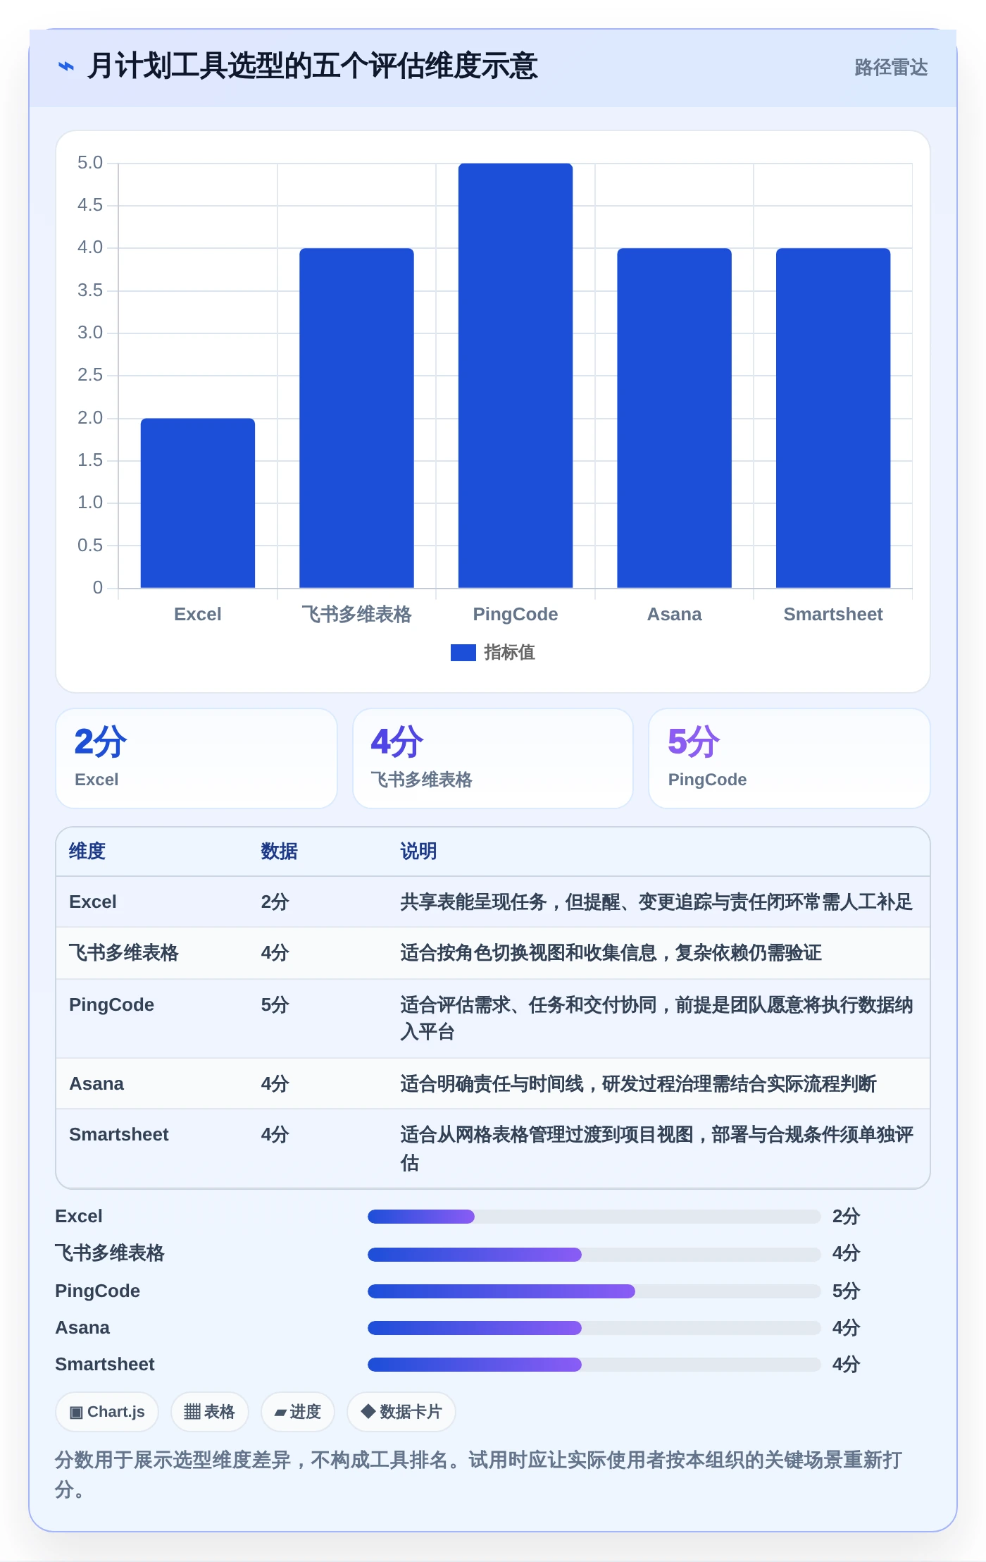This screenshot has height=1562, width=986.
Task: Click the 指标值 legend label
Action: [x=509, y=653]
